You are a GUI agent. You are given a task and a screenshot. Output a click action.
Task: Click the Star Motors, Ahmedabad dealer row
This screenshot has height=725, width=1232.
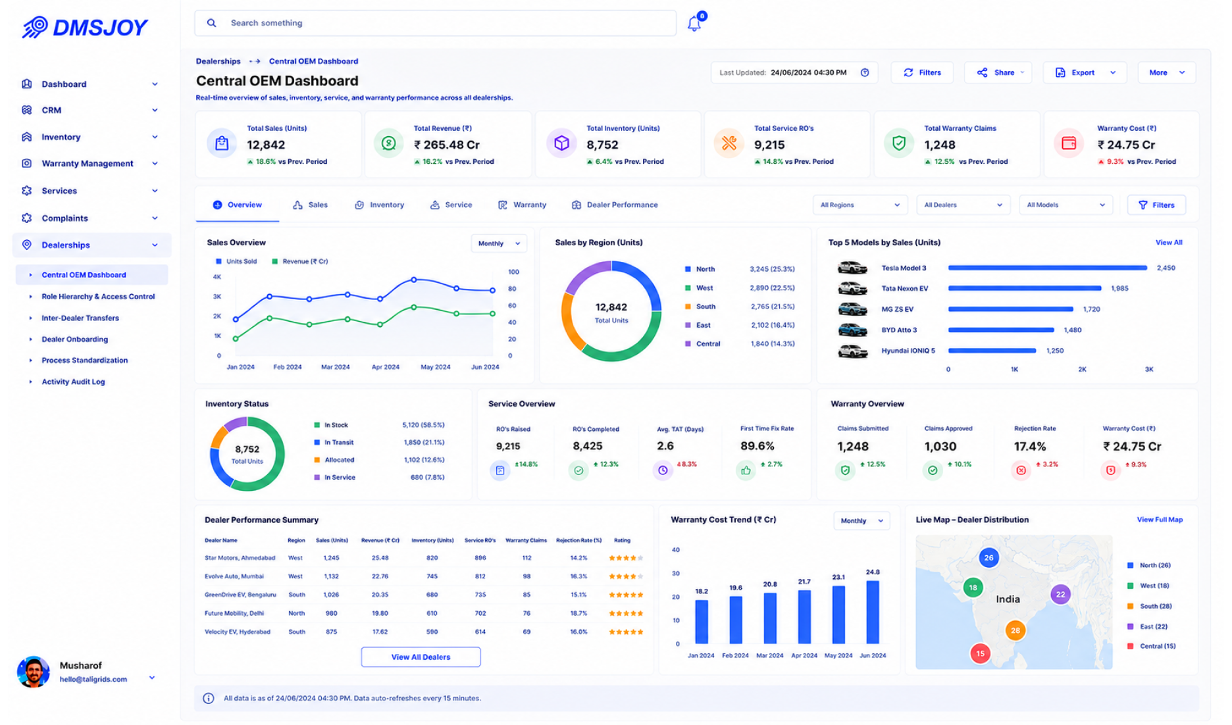(424, 558)
